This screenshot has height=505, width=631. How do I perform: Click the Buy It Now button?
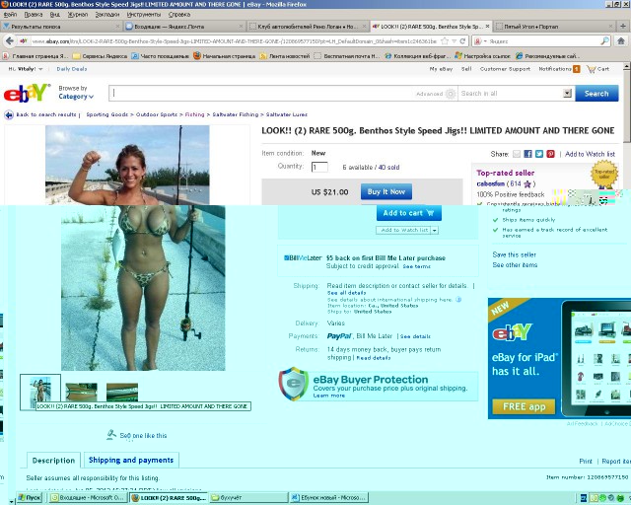(x=386, y=191)
